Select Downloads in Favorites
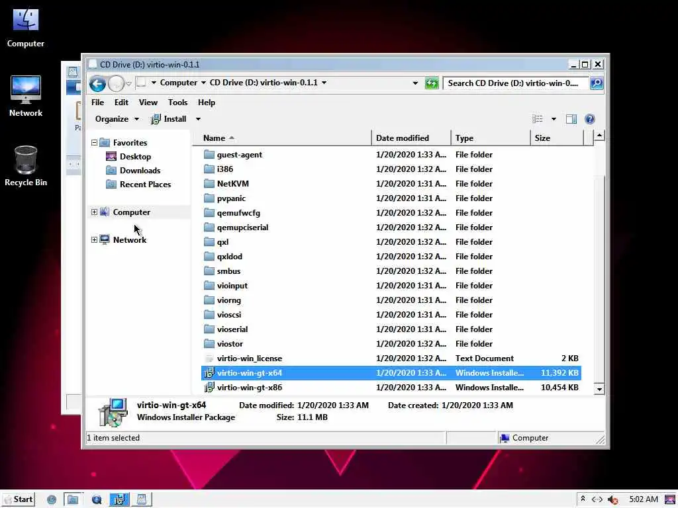The image size is (678, 508). [x=140, y=170]
